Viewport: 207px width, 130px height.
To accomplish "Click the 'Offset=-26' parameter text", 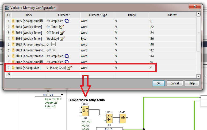I will pos(51,103).
